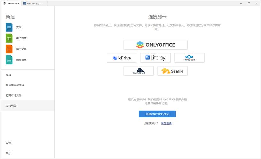Close the ONLYOFFICE window

[x=257, y=3]
